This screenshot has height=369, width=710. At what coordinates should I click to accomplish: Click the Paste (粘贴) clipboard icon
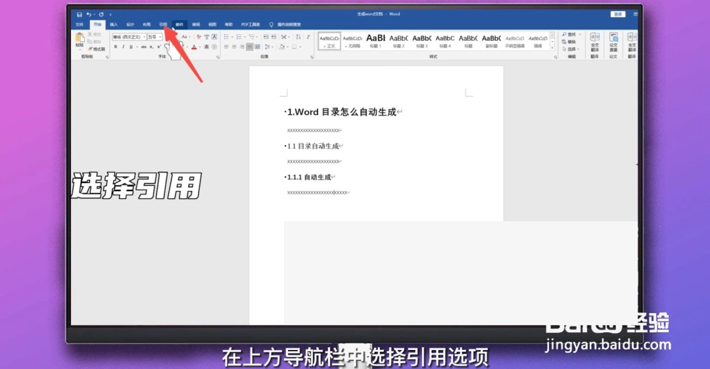pyautogui.click(x=80, y=37)
